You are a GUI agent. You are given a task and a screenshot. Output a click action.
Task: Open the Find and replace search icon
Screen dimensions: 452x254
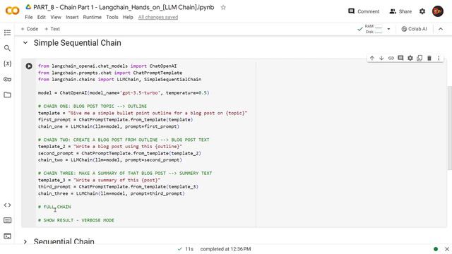(x=8, y=48)
